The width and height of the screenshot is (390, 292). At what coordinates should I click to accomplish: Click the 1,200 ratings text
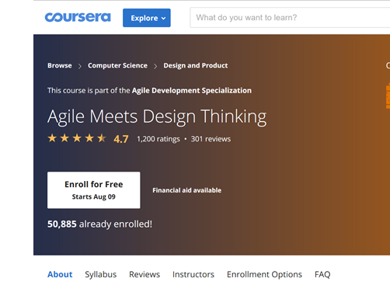coord(158,139)
